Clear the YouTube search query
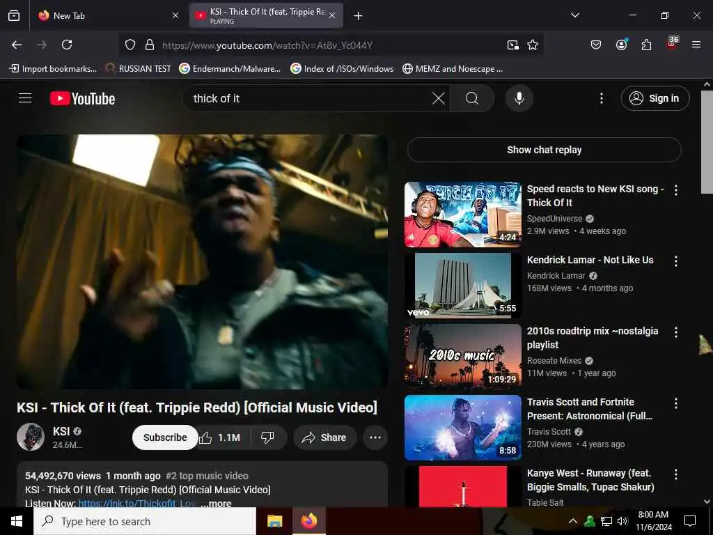 click(x=439, y=98)
